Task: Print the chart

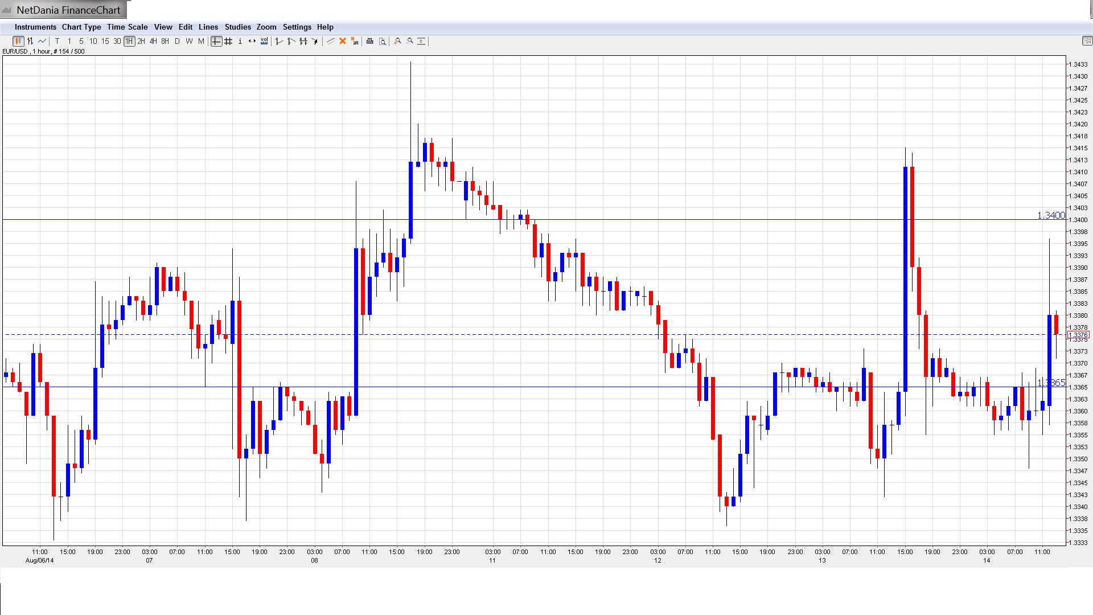Action: (370, 41)
